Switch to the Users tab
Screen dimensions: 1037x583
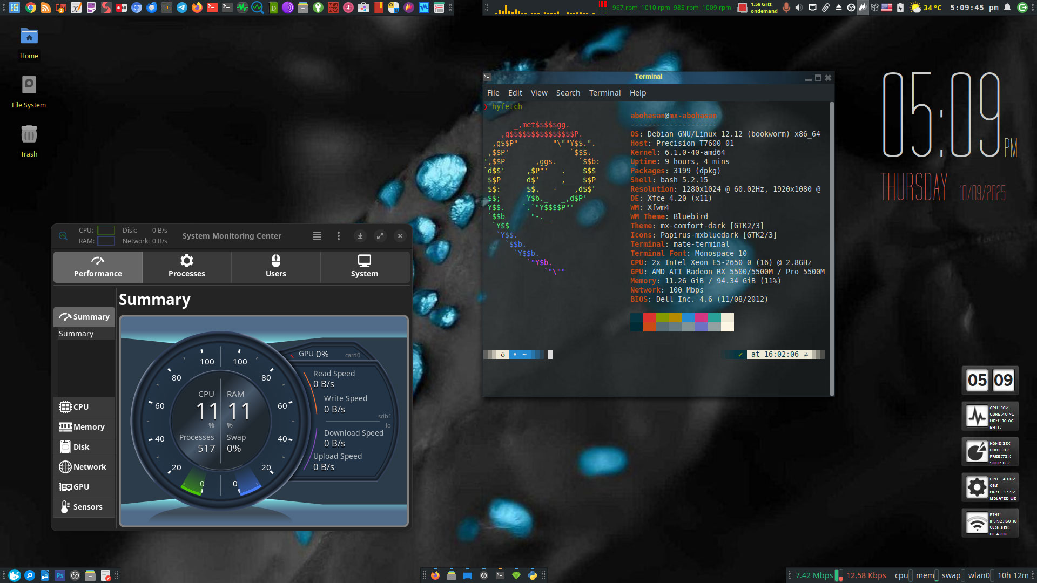tap(275, 267)
